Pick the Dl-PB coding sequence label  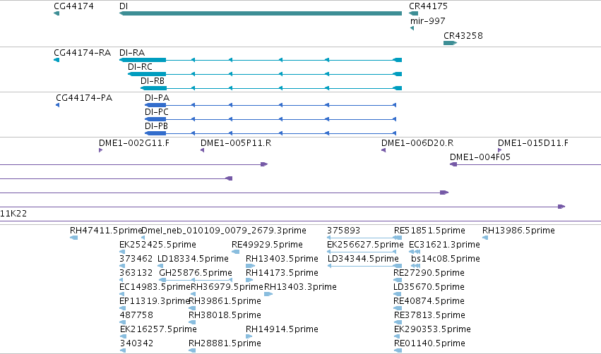(156, 126)
